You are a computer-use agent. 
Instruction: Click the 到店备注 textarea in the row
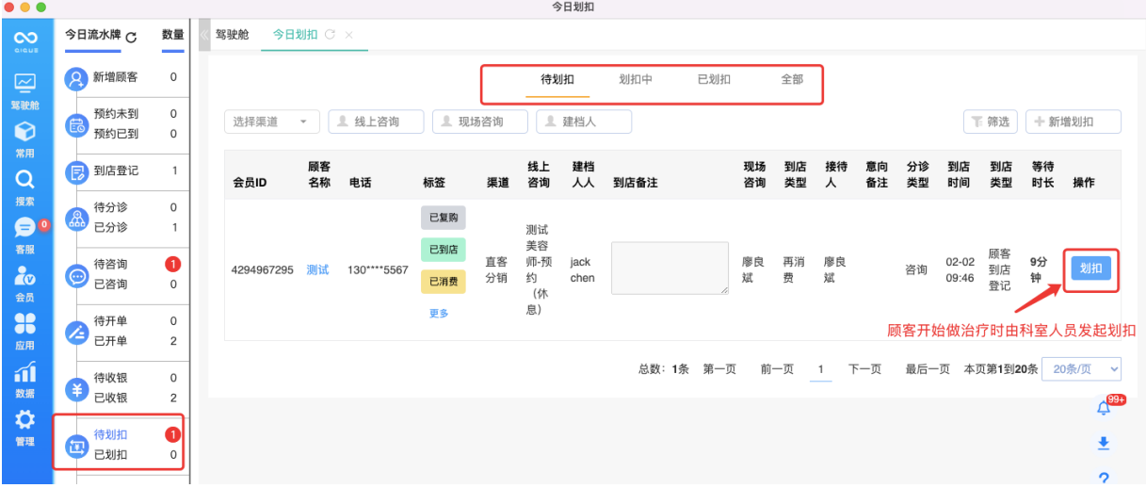pos(670,268)
